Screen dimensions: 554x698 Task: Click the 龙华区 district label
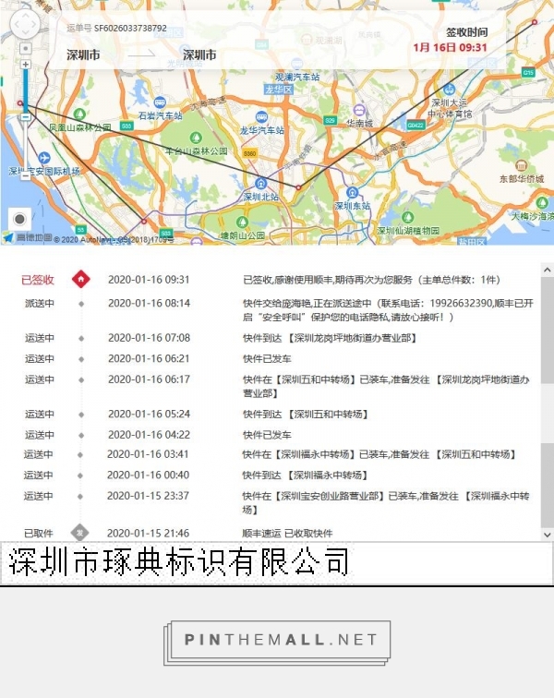click(x=278, y=90)
